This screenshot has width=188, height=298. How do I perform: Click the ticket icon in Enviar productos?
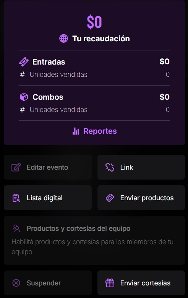pyautogui.click(x=110, y=198)
